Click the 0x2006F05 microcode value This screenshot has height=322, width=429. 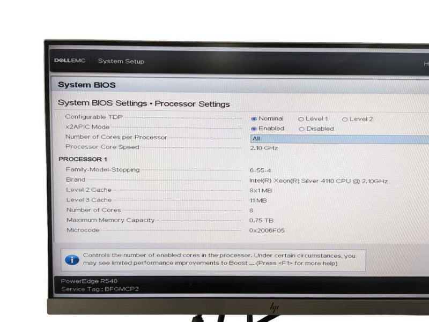pyautogui.click(x=267, y=231)
